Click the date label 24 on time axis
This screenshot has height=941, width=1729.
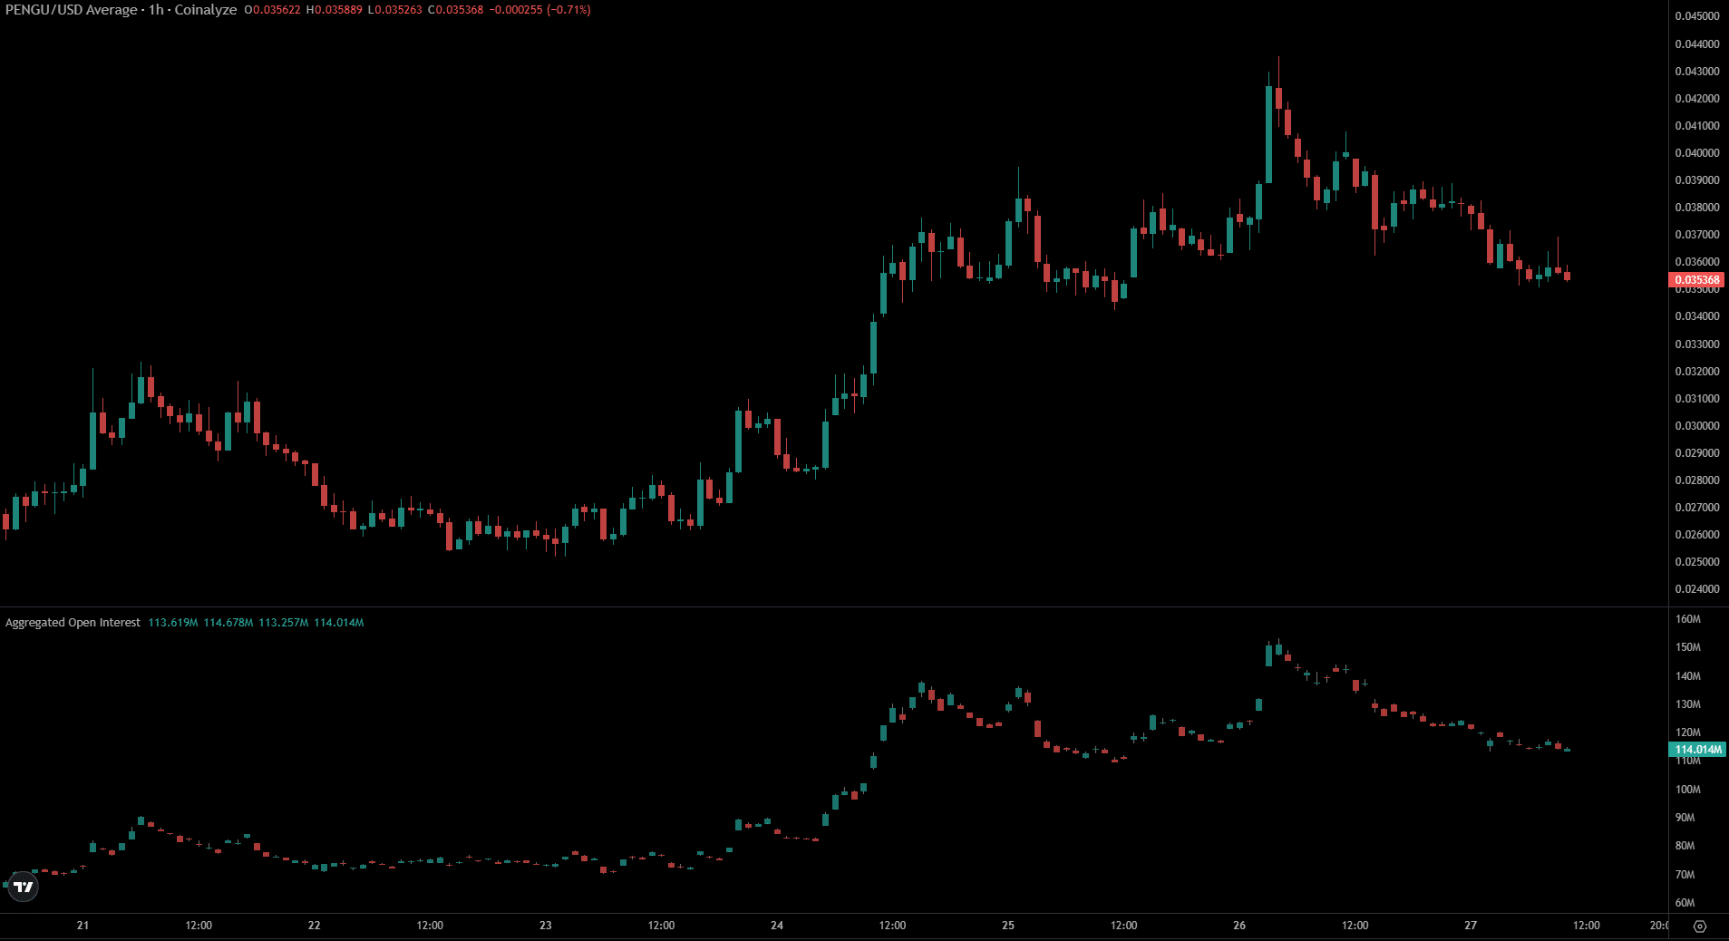click(777, 926)
